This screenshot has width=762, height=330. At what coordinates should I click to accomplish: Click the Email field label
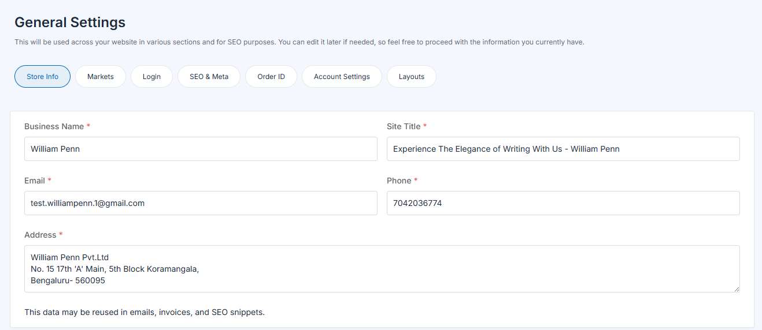pos(35,181)
